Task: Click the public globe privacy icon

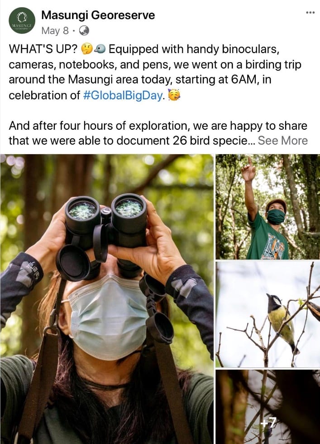Action: click(84, 30)
